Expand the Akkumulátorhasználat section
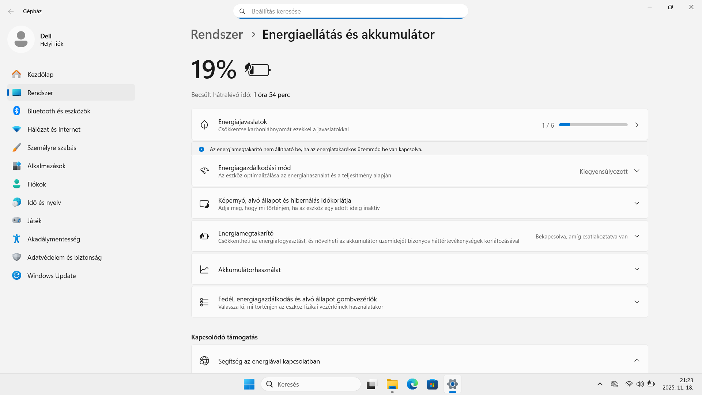 [637, 269]
